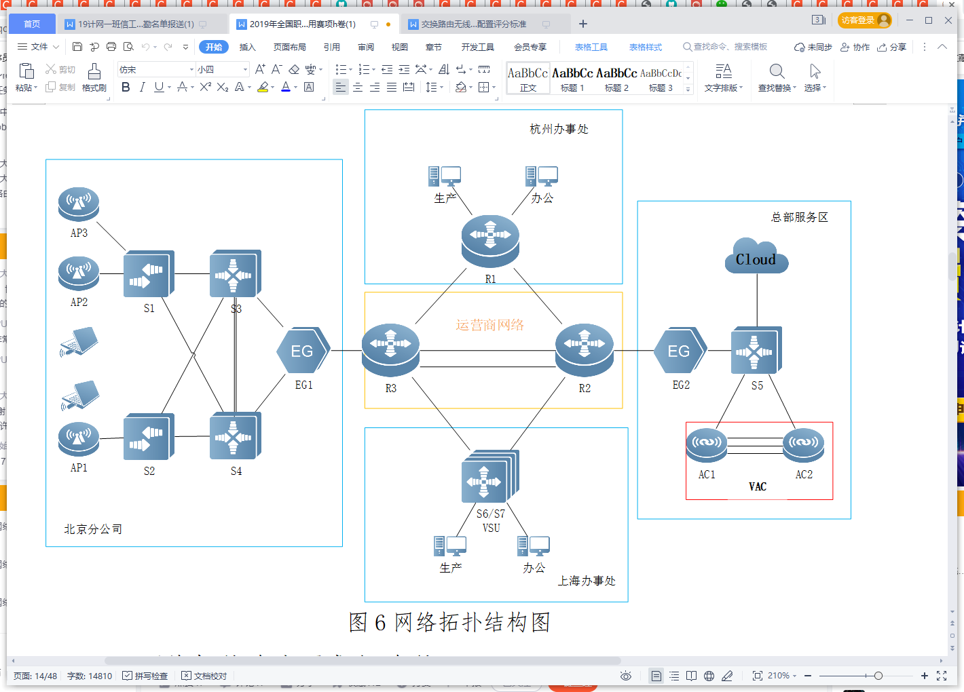Click the search commands field 查找命令、搜索模板
Viewport: 964px width, 692px height.
click(725, 47)
